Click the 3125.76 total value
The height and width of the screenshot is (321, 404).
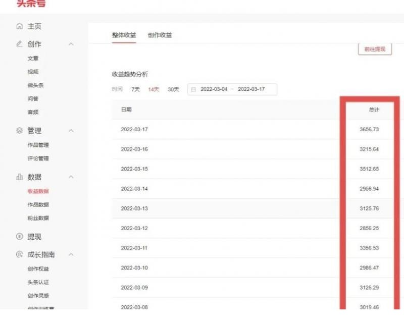[369, 208]
